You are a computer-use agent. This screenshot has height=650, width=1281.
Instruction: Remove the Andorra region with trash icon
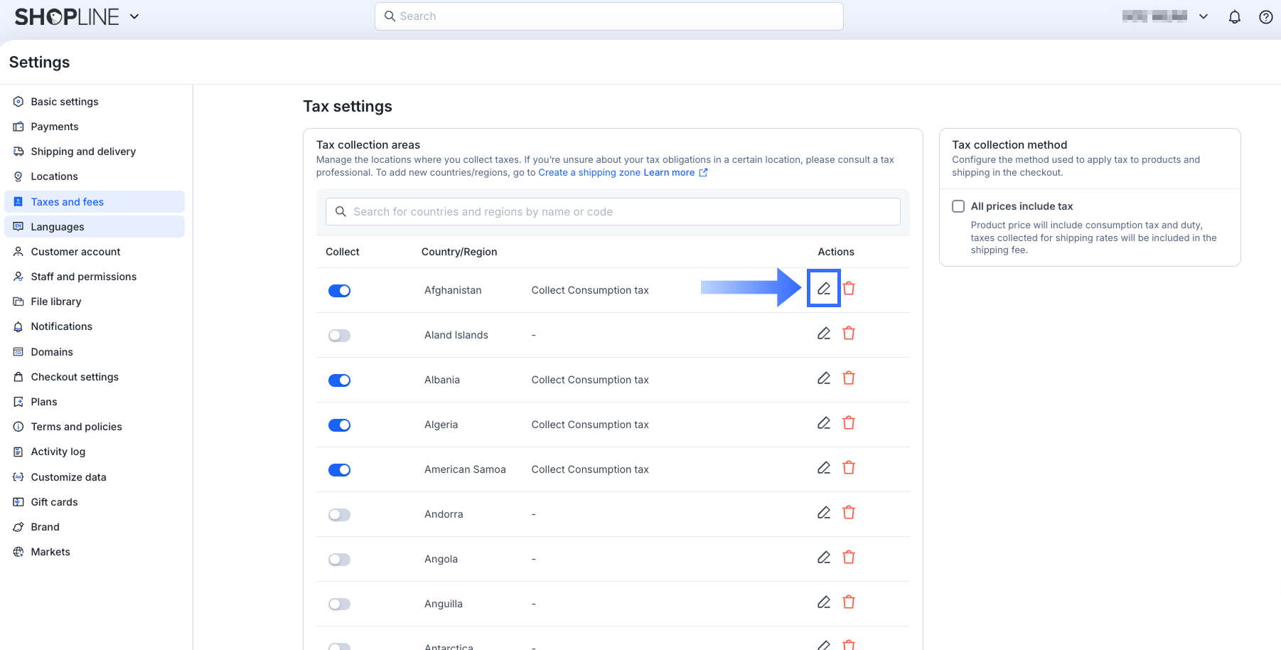[x=849, y=513]
